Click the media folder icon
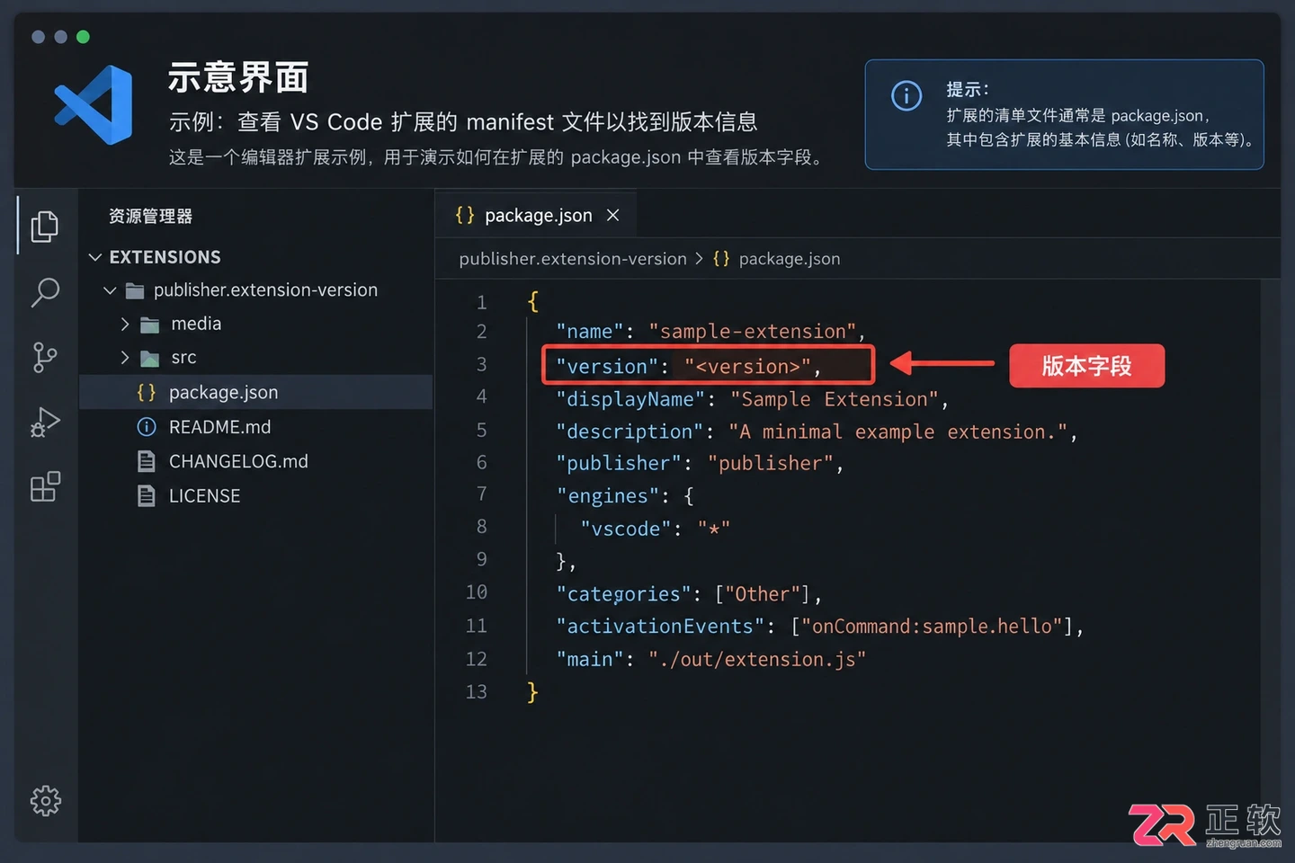Screen dimensions: 1295x863 click(x=150, y=325)
